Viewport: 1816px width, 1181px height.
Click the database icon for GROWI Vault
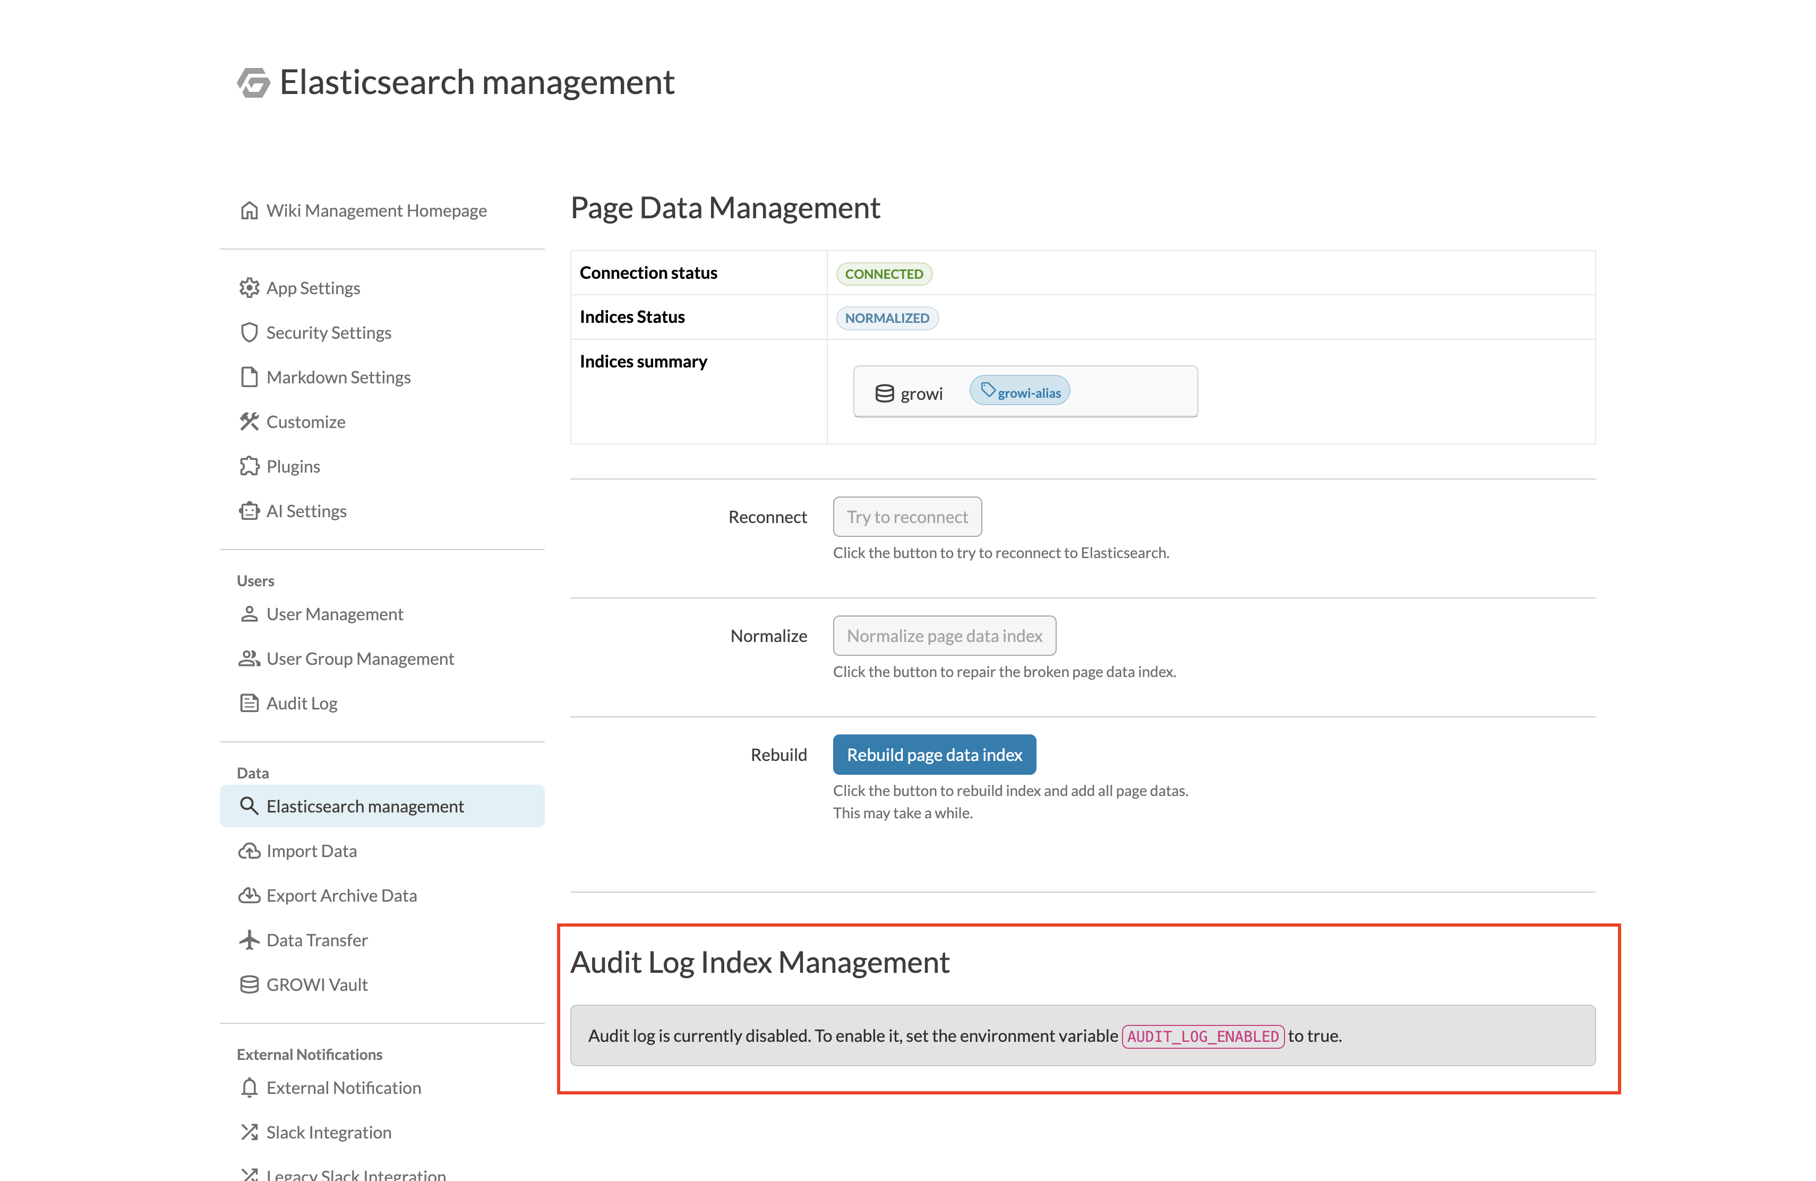(249, 984)
